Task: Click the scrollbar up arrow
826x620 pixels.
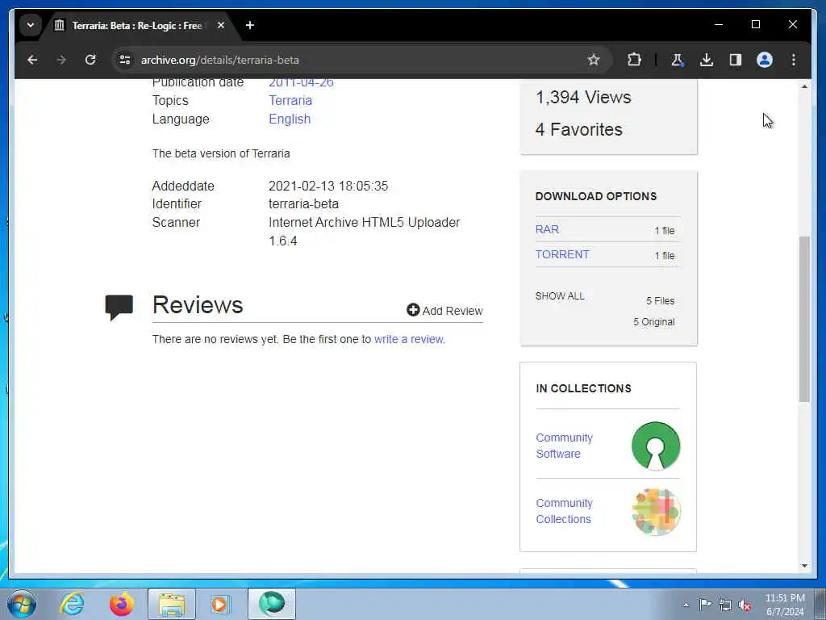Action: point(804,86)
